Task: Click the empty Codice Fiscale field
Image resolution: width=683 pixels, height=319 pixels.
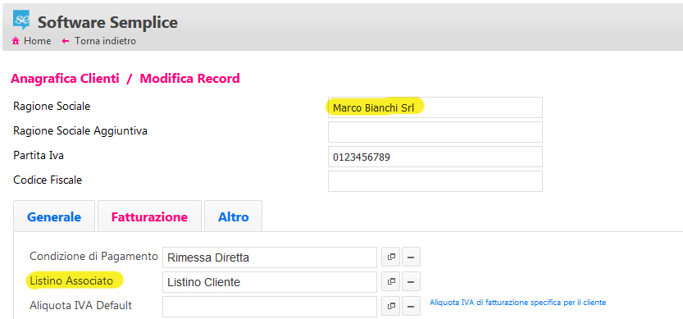Action: coord(435,181)
